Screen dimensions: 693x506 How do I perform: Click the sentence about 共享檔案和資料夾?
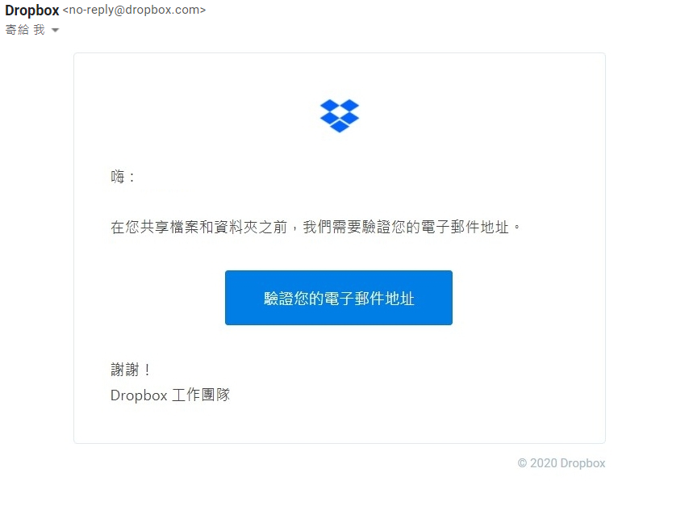click(x=315, y=227)
